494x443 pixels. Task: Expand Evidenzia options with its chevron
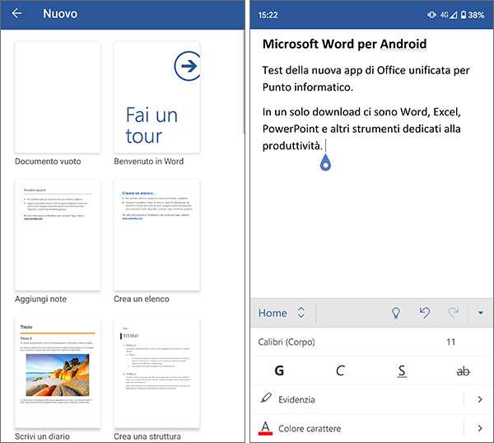tap(480, 399)
